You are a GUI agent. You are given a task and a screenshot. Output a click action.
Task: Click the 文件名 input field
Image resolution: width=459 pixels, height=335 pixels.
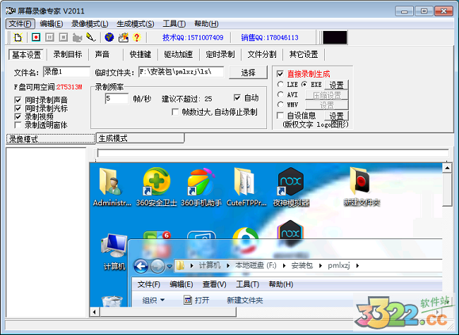tap(66, 71)
